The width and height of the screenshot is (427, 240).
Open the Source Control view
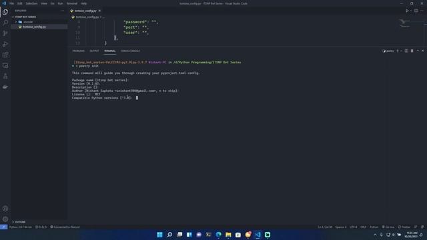click(x=5, y=33)
